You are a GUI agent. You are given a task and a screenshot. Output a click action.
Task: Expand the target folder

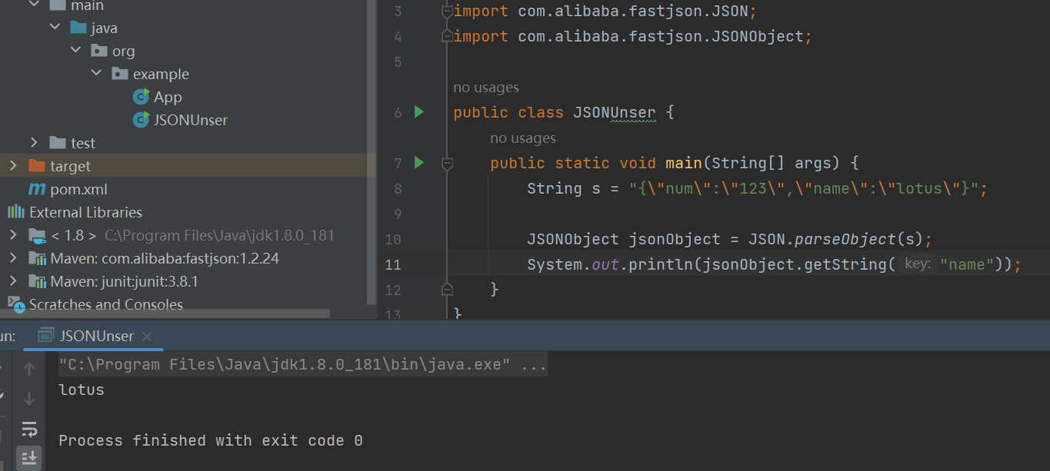(x=13, y=166)
